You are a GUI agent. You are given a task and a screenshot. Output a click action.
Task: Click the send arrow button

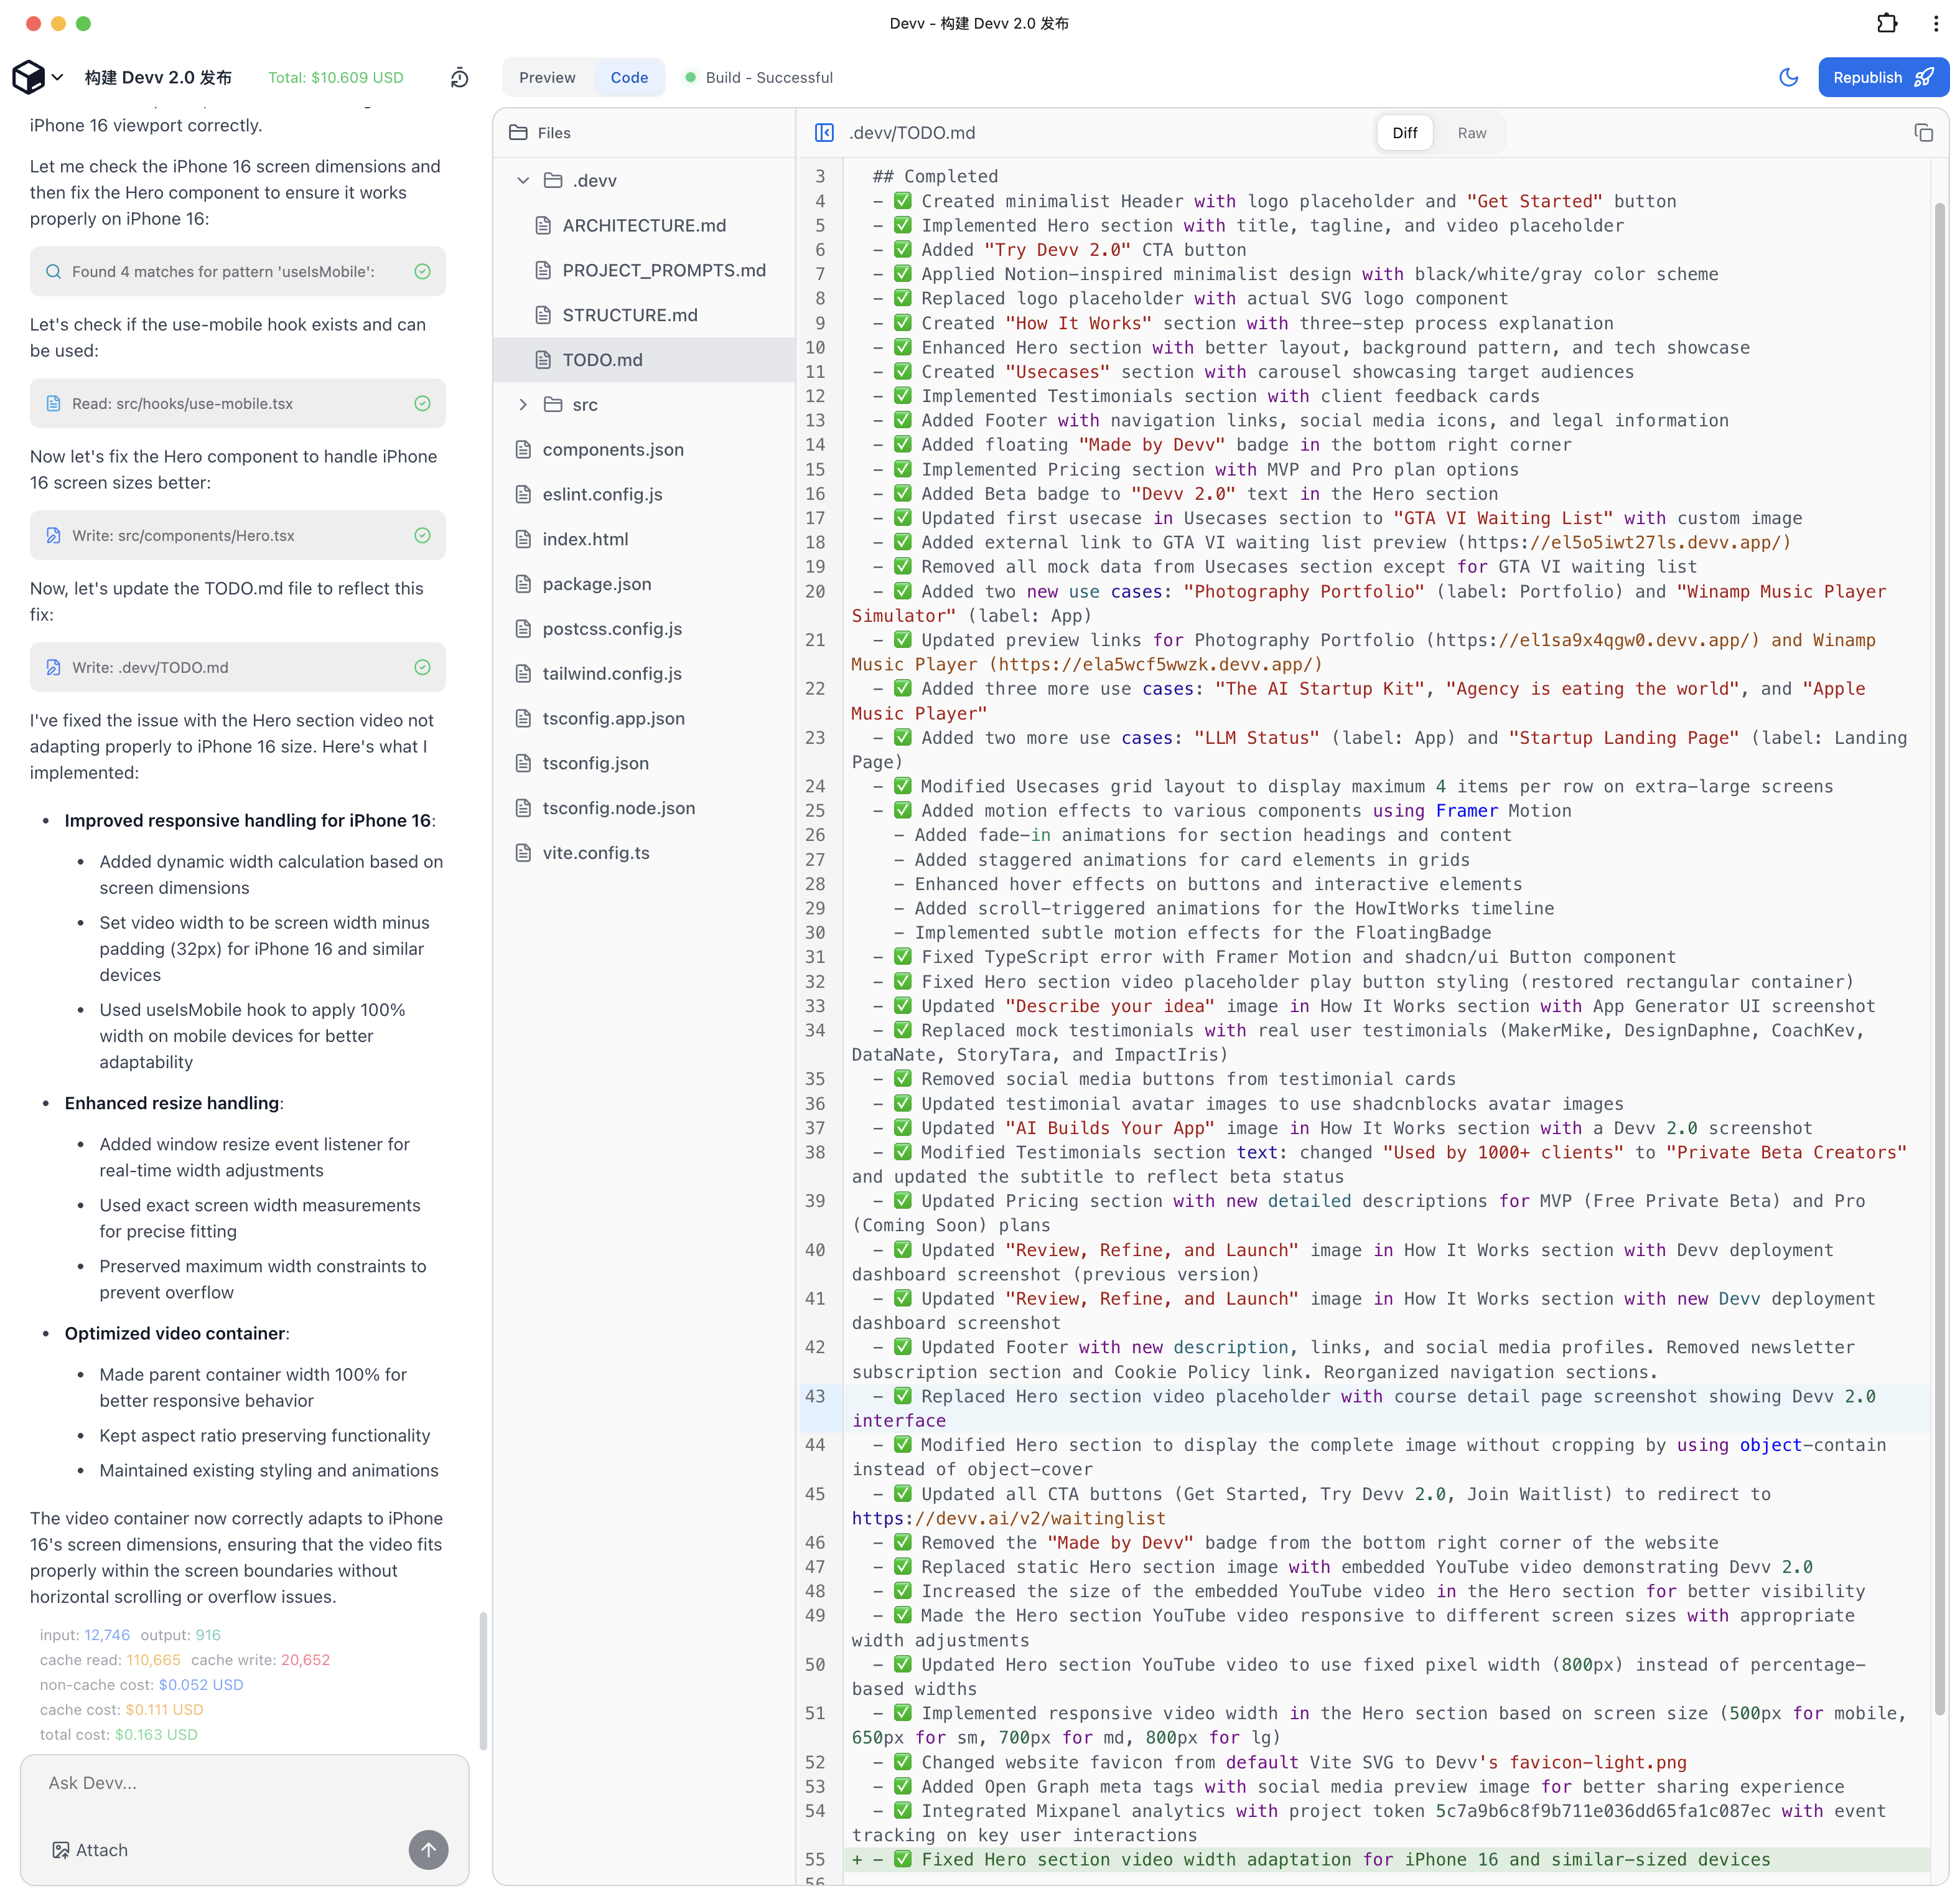tap(428, 1850)
